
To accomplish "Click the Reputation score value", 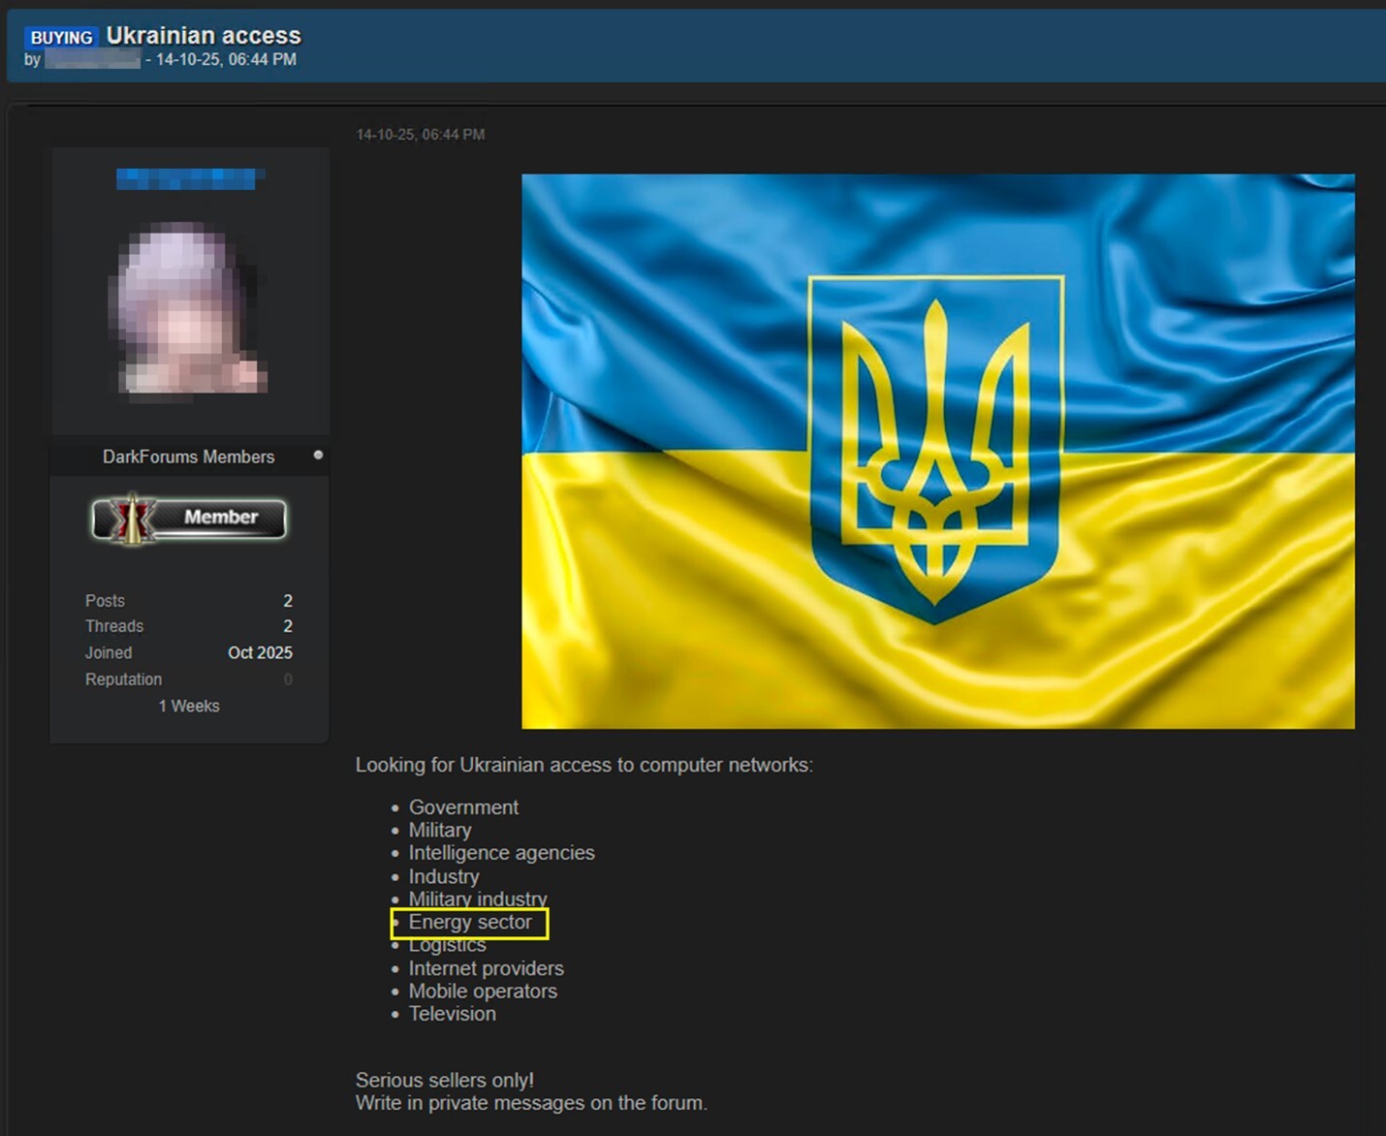I will [x=288, y=679].
